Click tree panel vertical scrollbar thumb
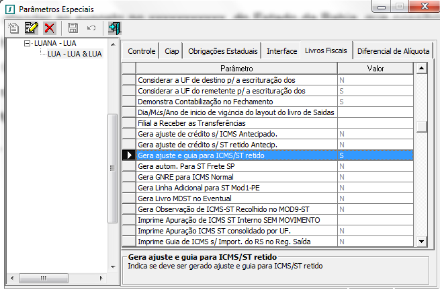 [113, 168]
